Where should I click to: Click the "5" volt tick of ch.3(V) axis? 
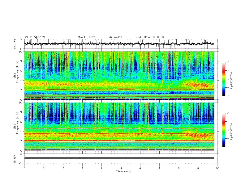21,153
